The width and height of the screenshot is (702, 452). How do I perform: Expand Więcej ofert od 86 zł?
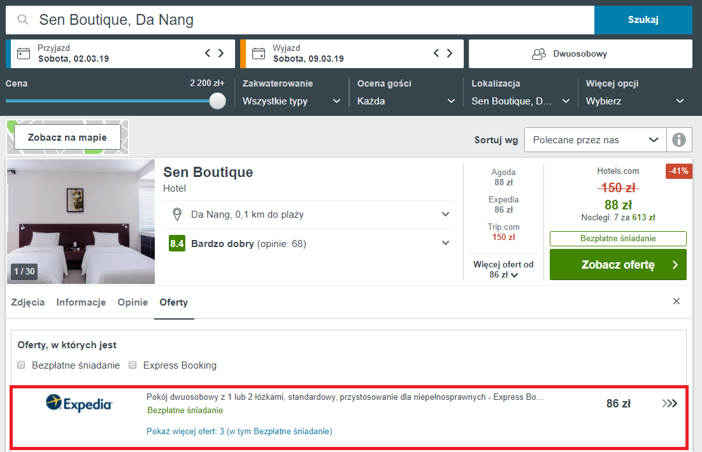click(503, 269)
